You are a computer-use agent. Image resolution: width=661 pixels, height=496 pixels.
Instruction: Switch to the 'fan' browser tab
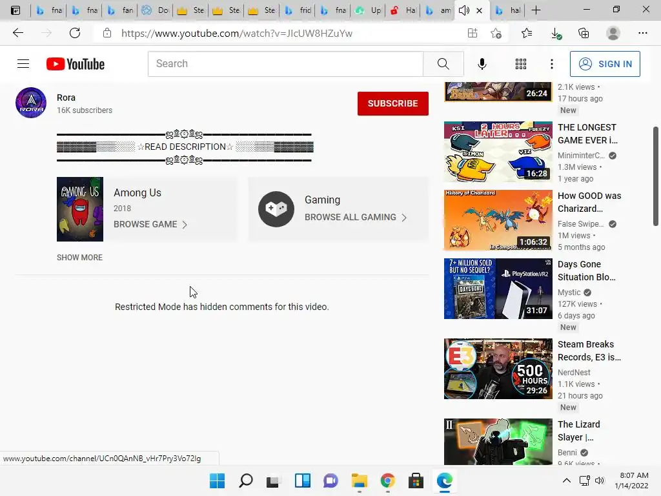(x=120, y=10)
